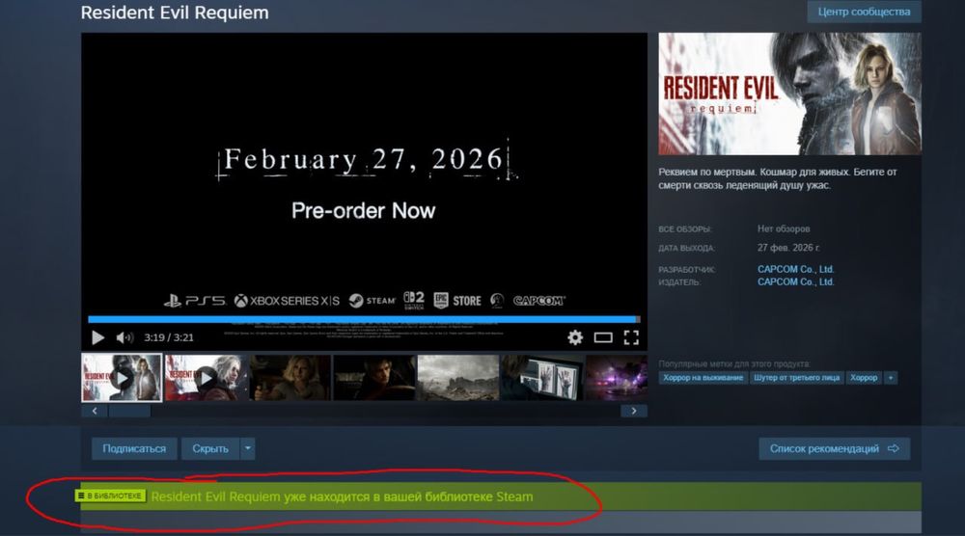The width and height of the screenshot is (965, 536).
Task: Click the Resident Evil Requiem page title
Action: tap(175, 13)
